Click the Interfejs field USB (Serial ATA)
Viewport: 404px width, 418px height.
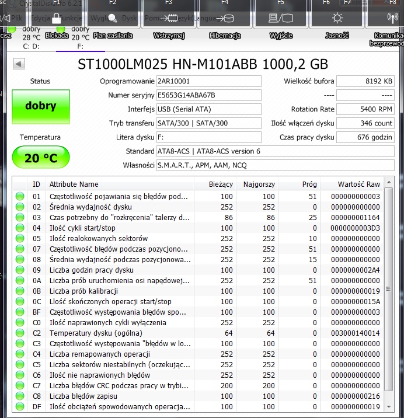pos(209,109)
